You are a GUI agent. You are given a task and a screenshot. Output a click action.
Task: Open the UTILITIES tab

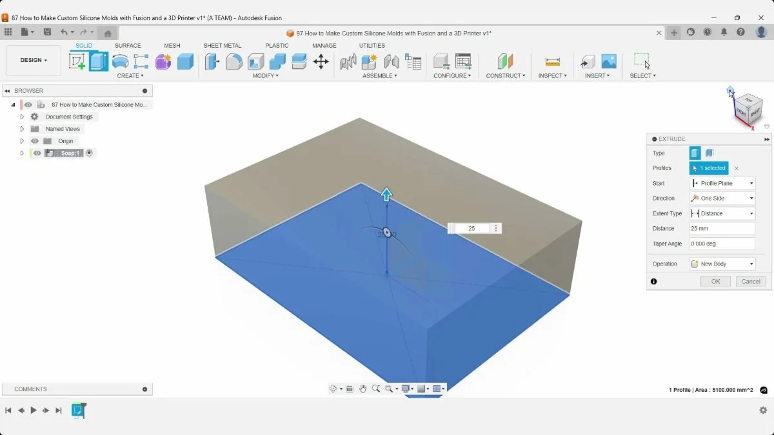pyautogui.click(x=372, y=46)
